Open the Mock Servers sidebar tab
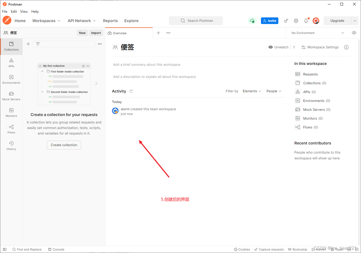The width and height of the screenshot is (361, 253). coord(11,96)
